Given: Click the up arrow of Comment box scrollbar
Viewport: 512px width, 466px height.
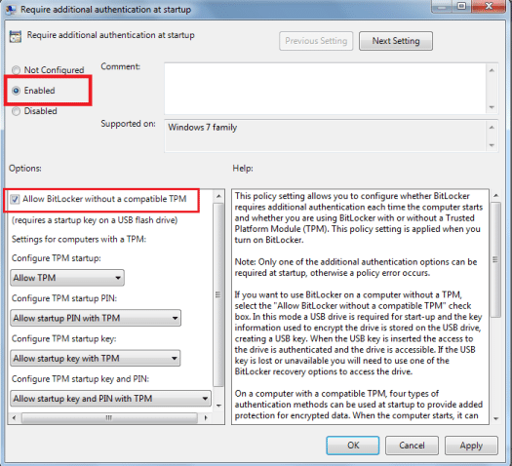Looking at the screenshot, I should (x=492, y=70).
